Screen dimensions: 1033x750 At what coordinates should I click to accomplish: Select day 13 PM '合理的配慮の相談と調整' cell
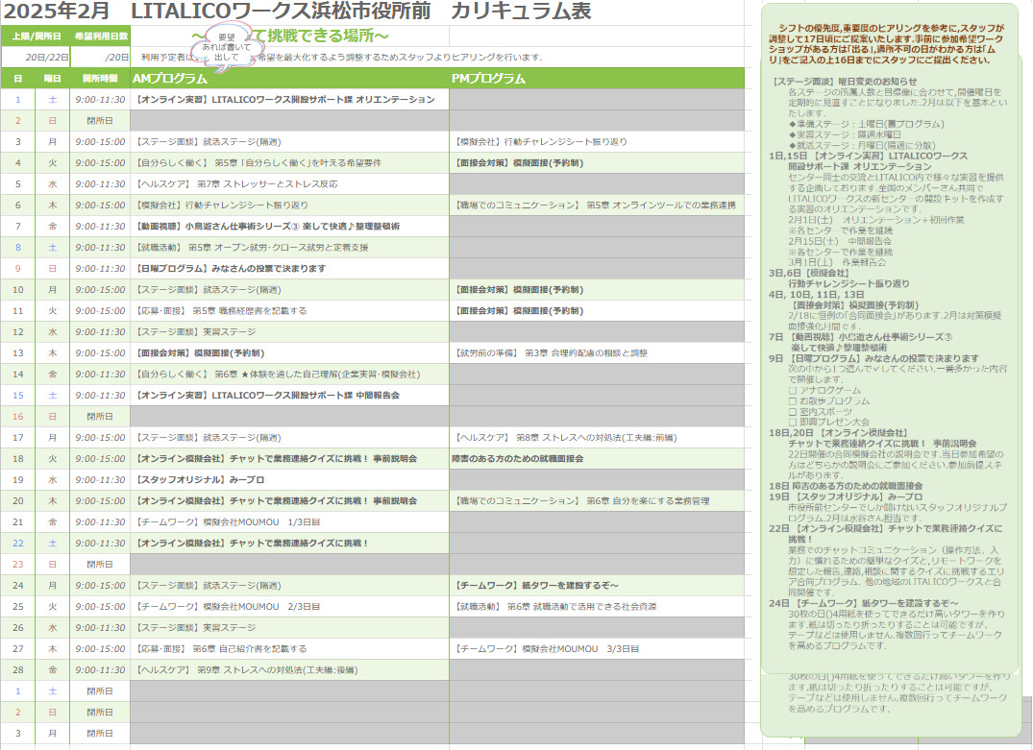pos(597,353)
